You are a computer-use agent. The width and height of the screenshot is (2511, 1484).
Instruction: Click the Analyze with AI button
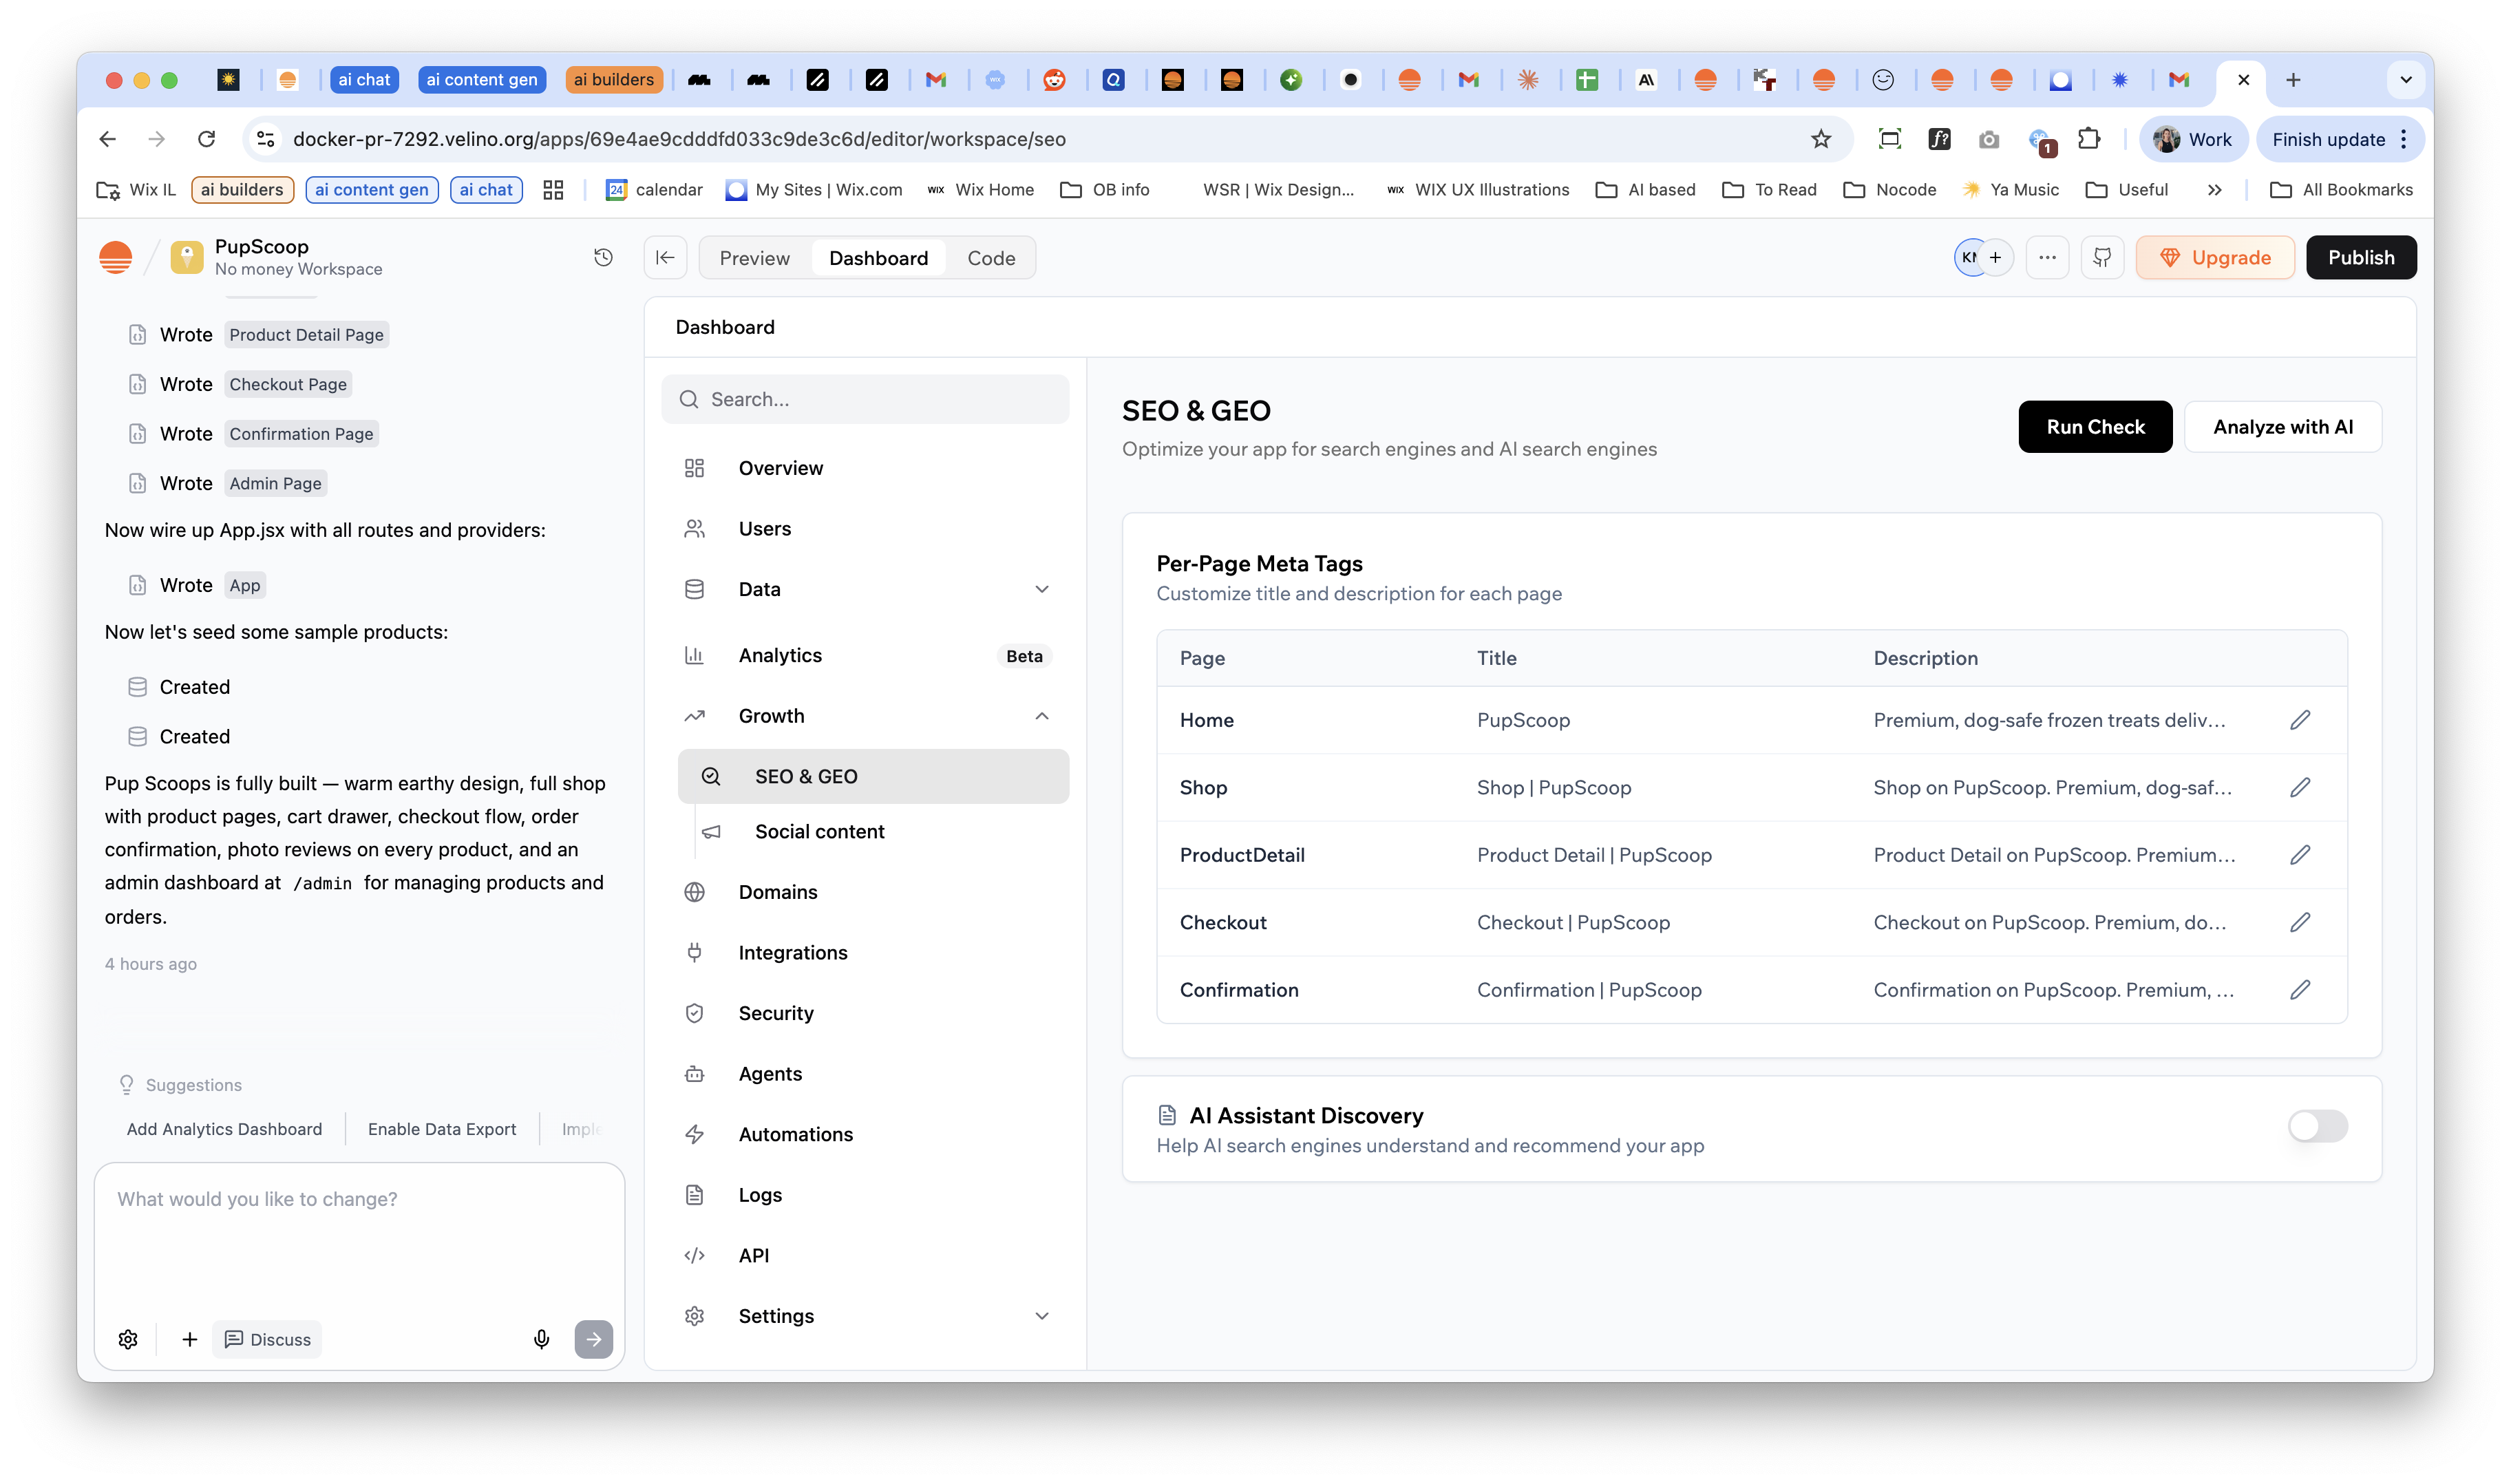[2282, 427]
